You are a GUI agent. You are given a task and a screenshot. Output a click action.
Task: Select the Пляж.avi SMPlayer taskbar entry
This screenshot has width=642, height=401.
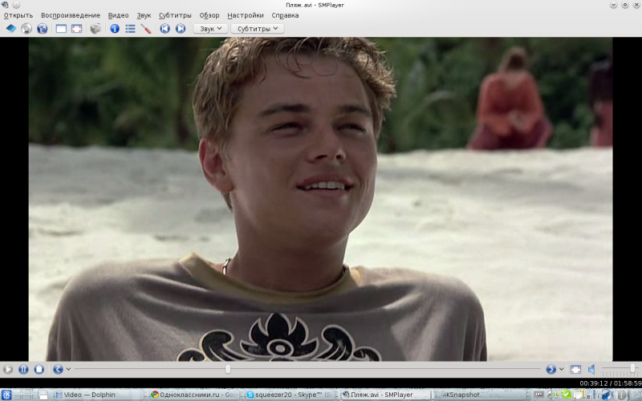pos(385,395)
